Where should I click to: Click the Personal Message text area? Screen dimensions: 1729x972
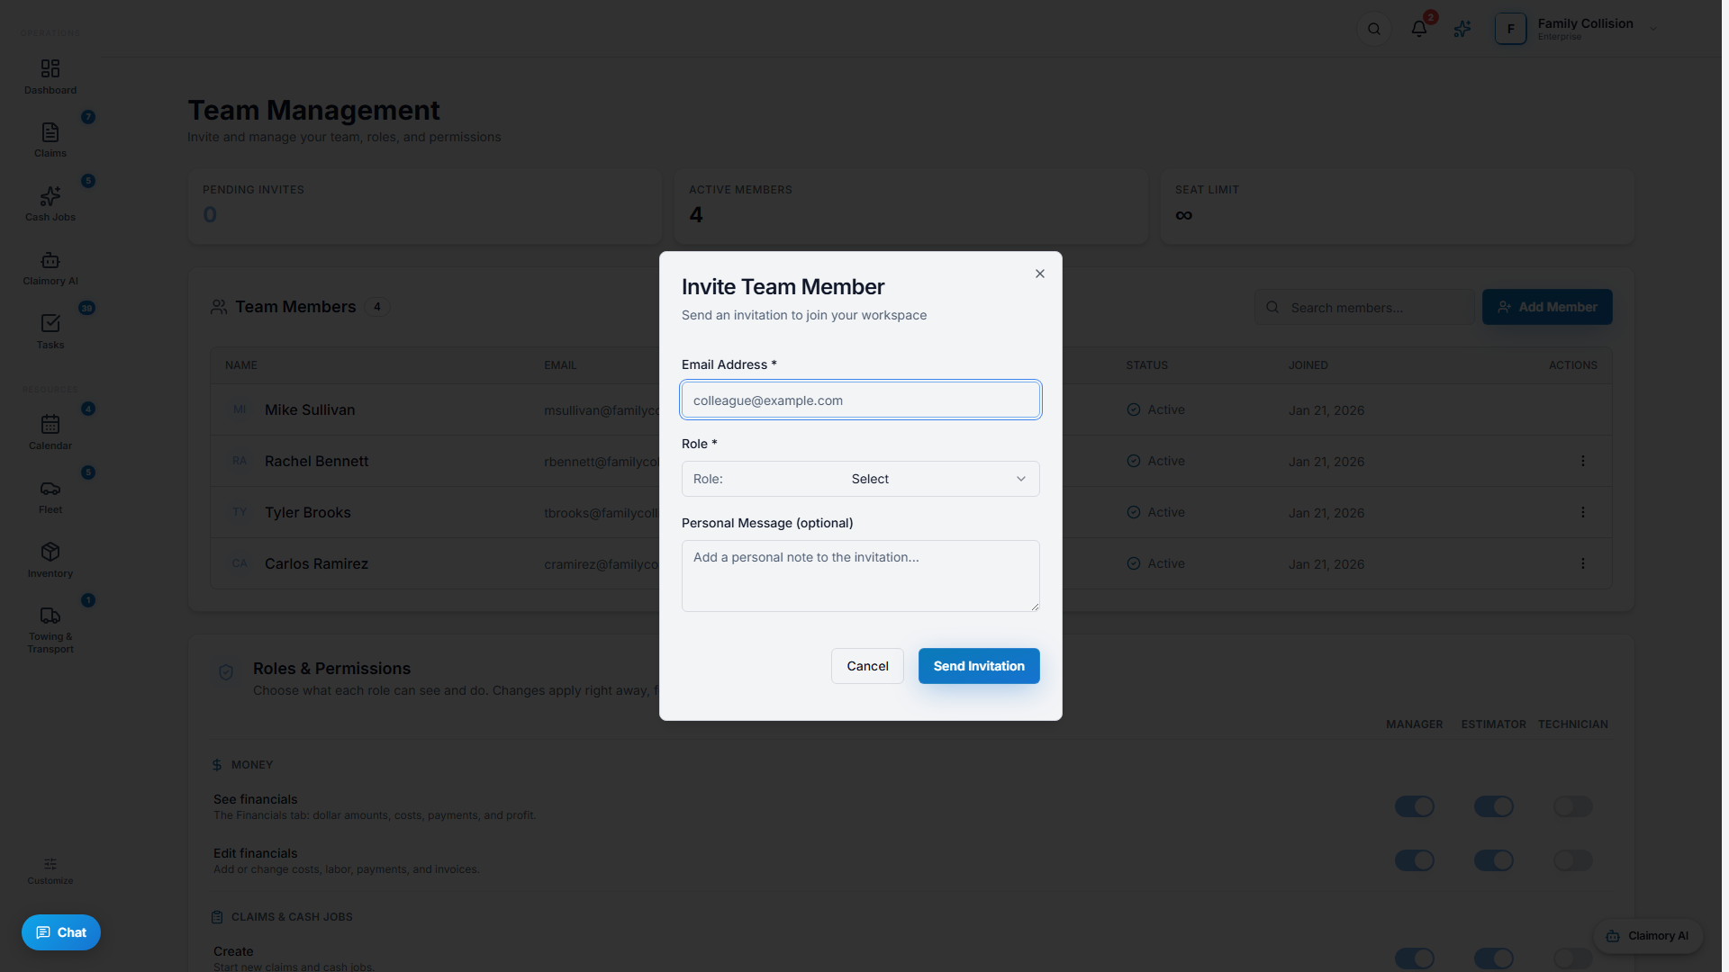pyautogui.click(x=860, y=576)
